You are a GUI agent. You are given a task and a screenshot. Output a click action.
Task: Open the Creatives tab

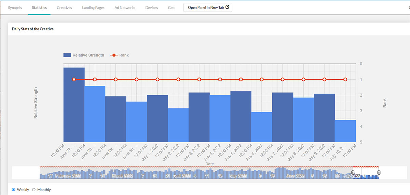tap(64, 7)
